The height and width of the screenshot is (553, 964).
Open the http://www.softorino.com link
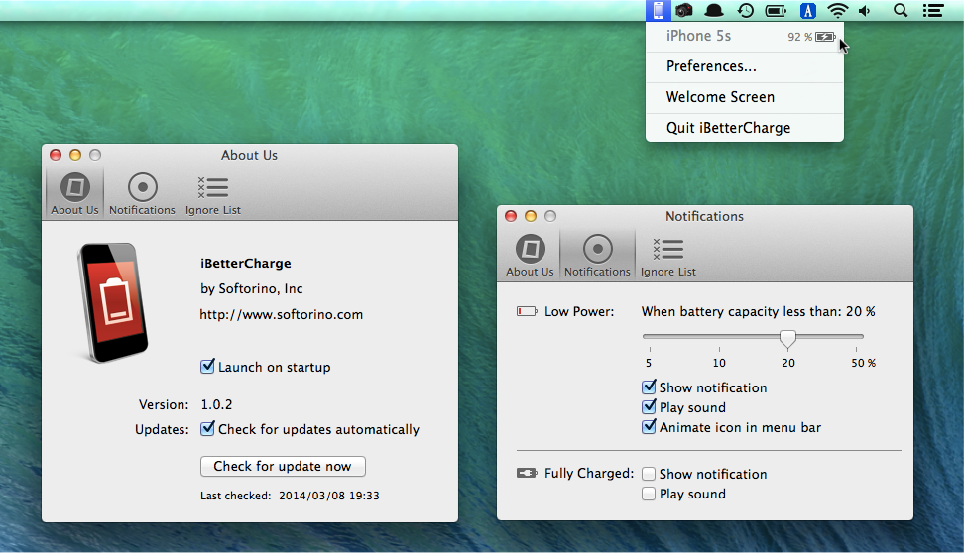tap(281, 314)
